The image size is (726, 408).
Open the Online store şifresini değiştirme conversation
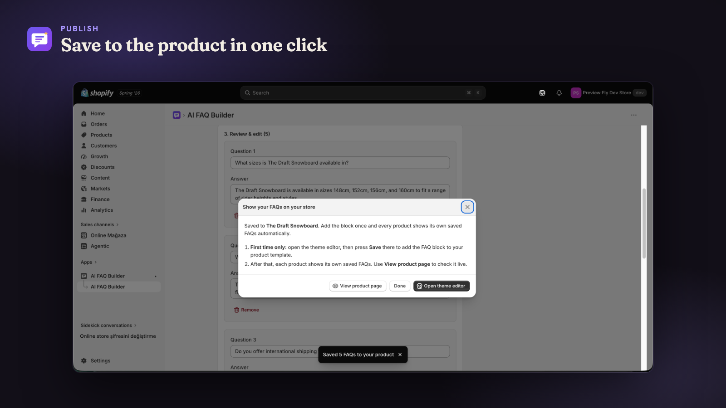[x=118, y=336]
